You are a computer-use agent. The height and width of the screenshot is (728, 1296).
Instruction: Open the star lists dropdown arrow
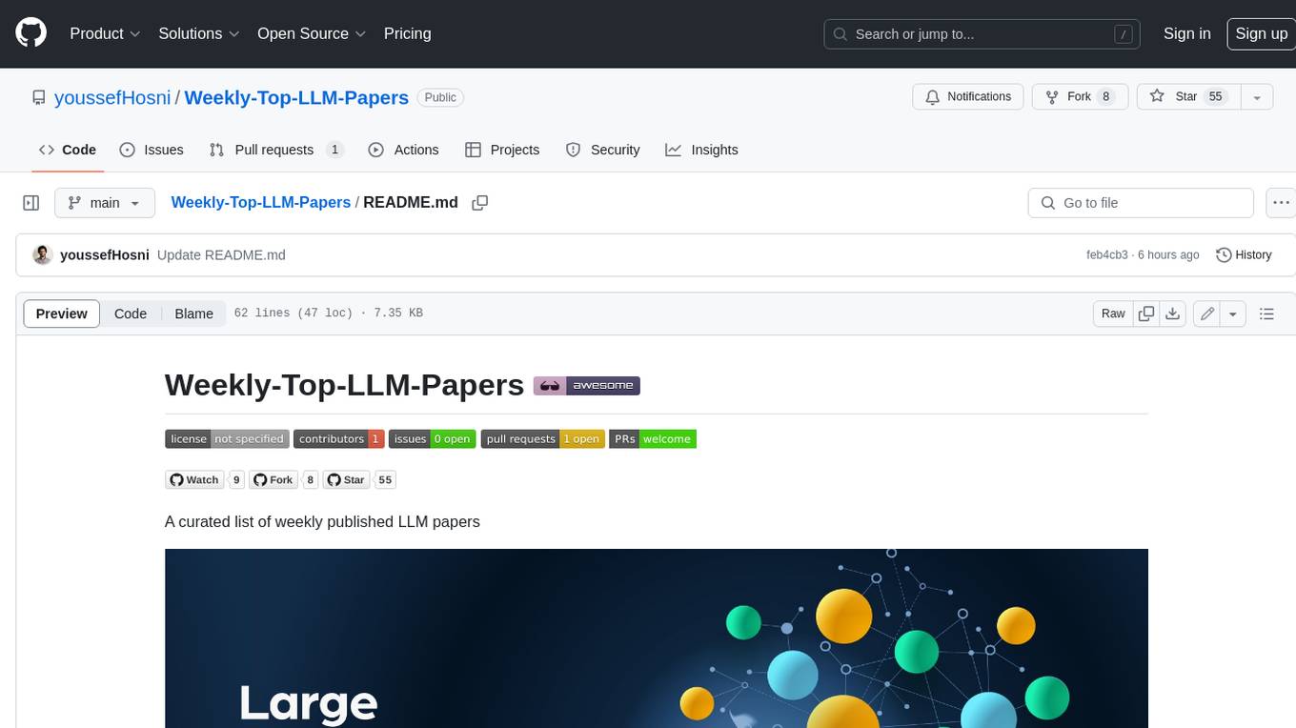pyautogui.click(x=1257, y=97)
